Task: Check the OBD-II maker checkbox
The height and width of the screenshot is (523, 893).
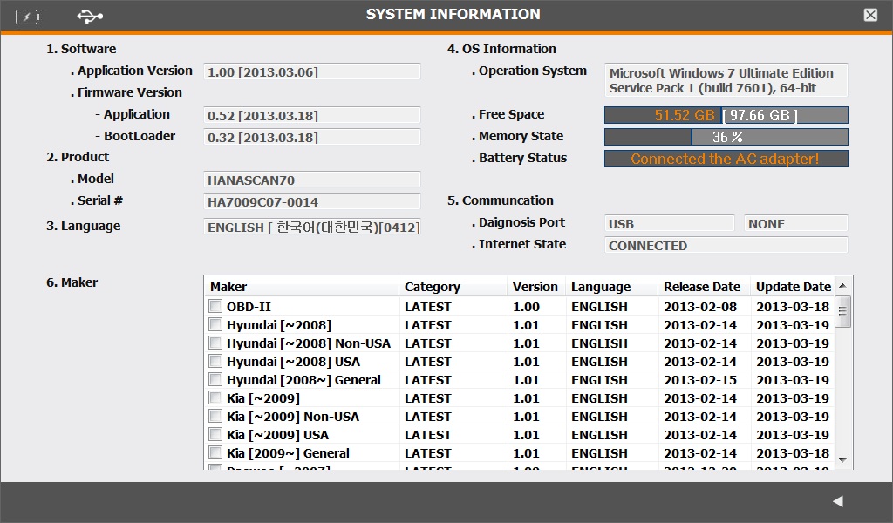Action: coord(215,307)
